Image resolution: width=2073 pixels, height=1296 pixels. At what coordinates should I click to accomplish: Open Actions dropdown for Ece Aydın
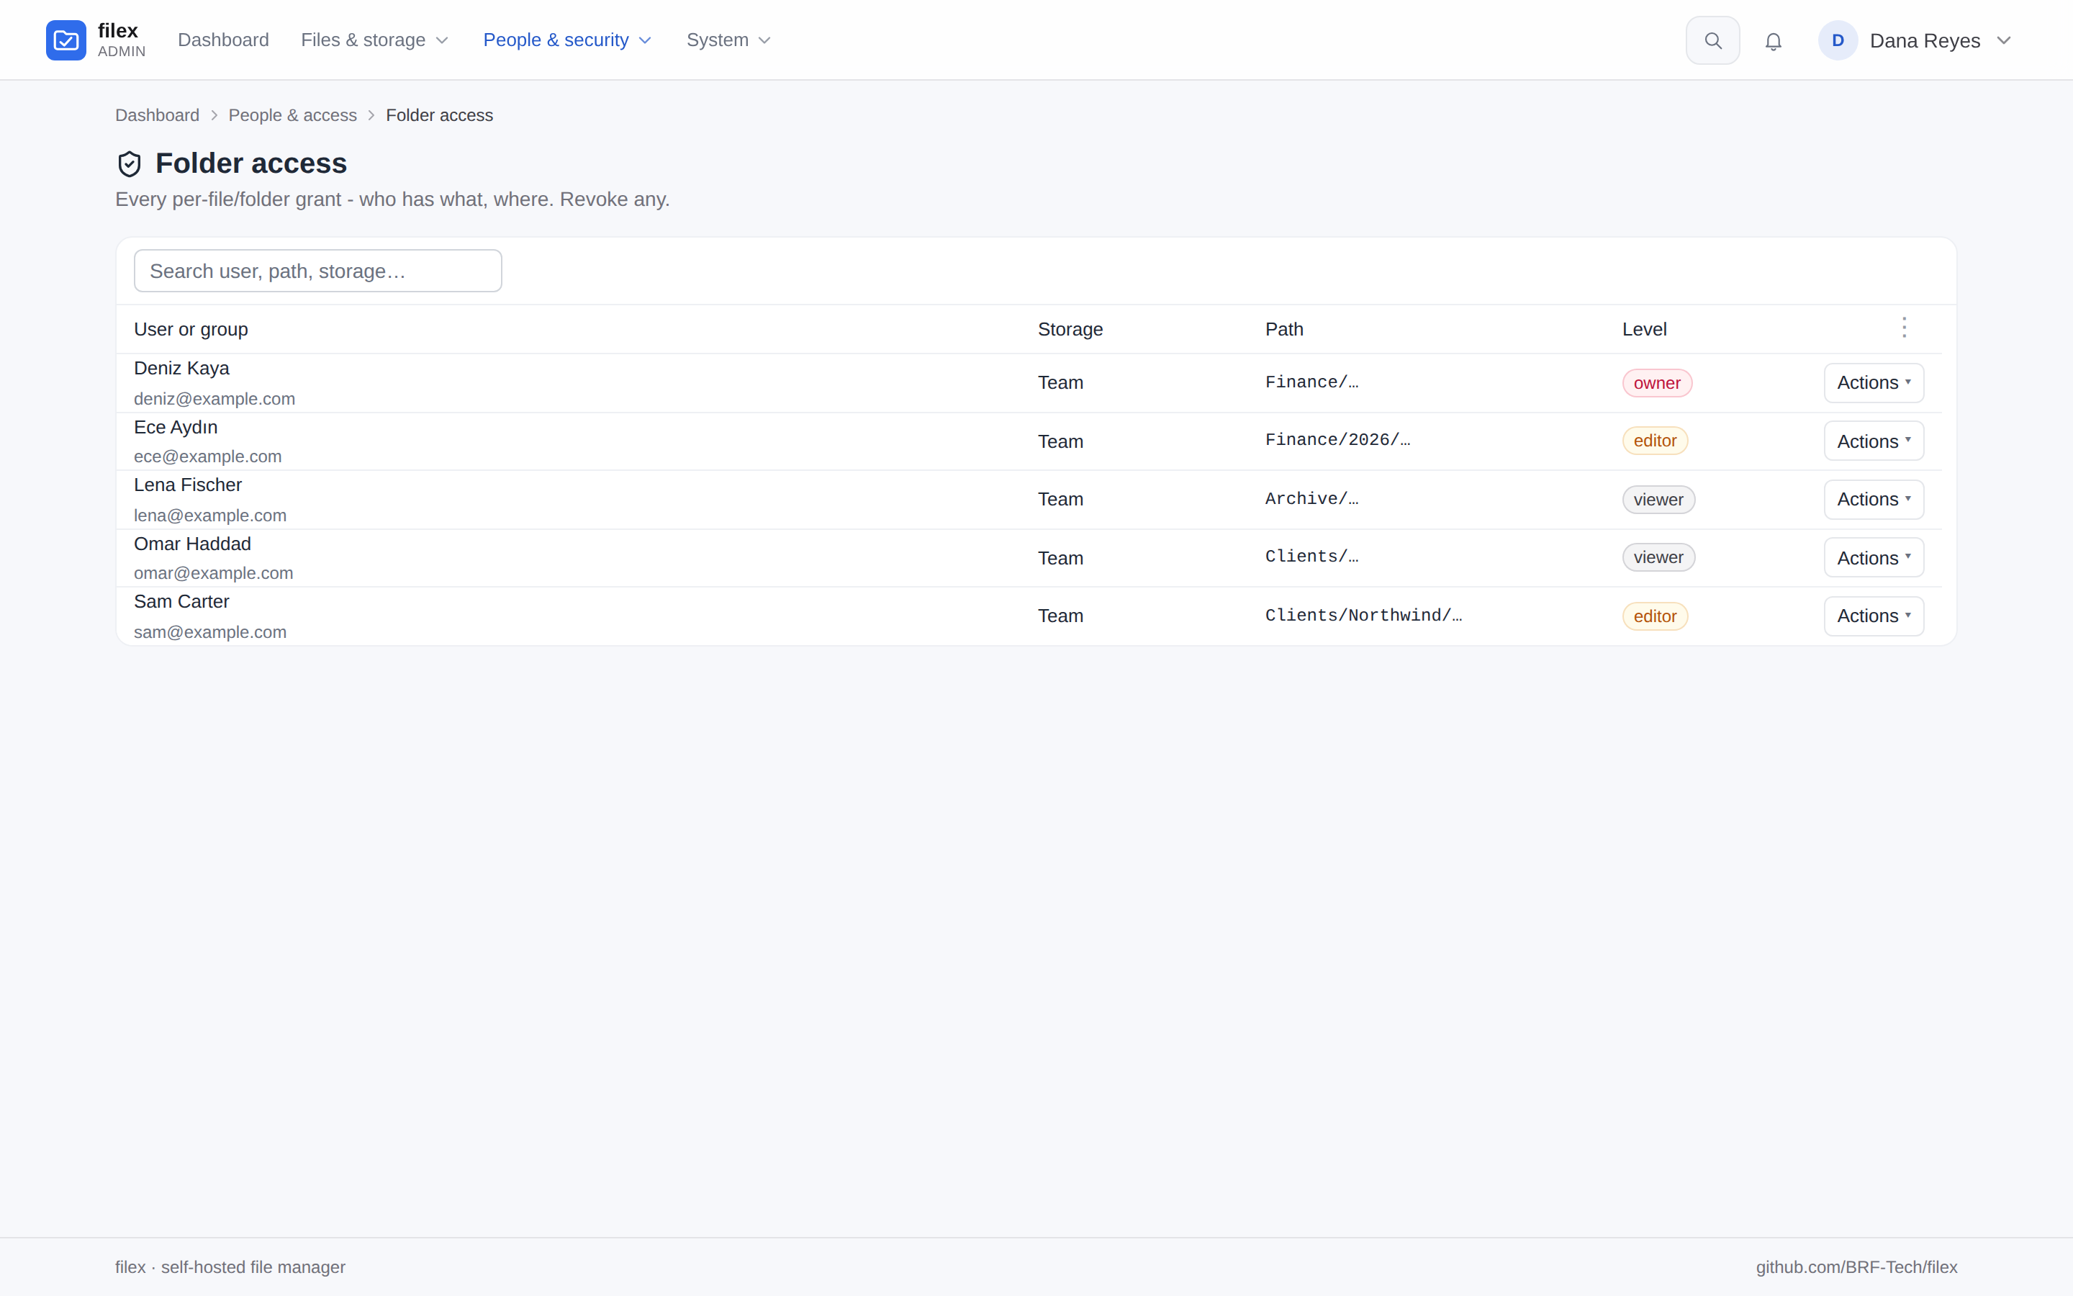[1874, 441]
